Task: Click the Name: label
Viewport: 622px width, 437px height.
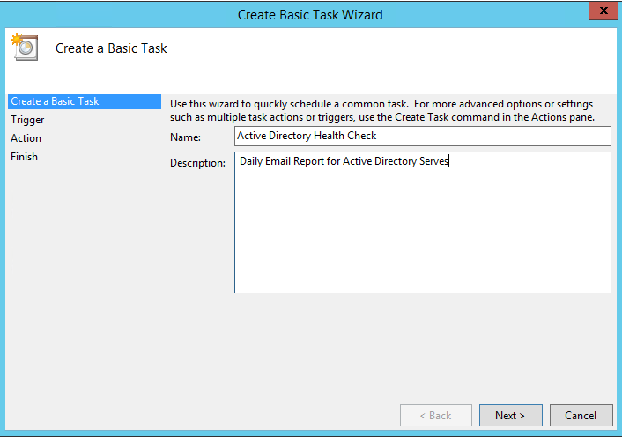Action: 185,137
